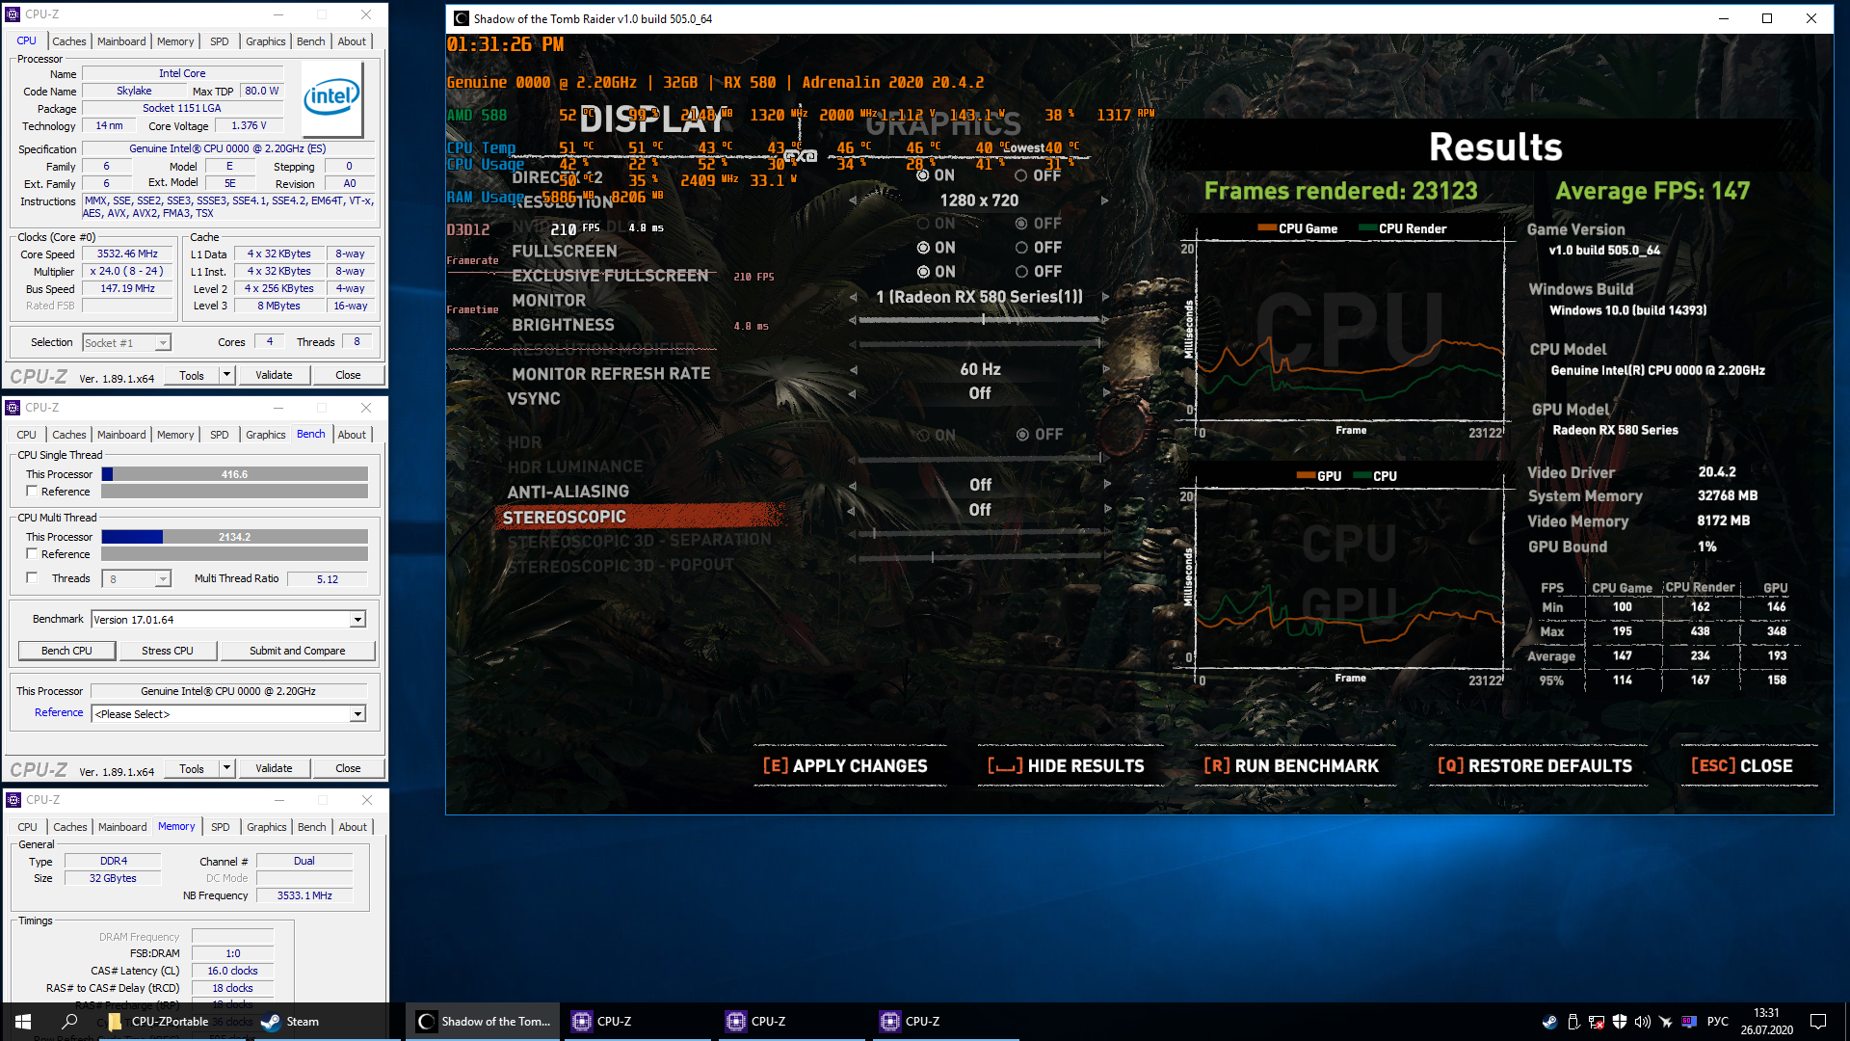Click left arrow for Stereoscopic setting
This screenshot has height=1041, width=1850.
(x=853, y=510)
